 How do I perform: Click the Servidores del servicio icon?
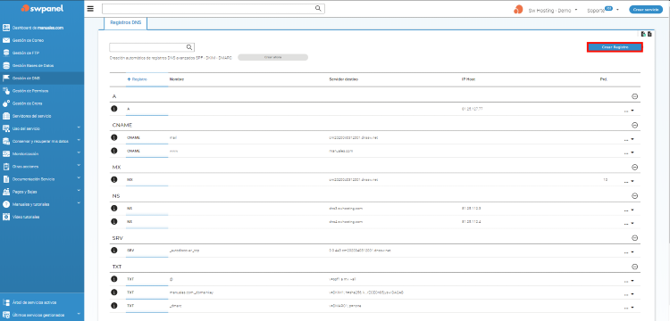click(x=6, y=116)
